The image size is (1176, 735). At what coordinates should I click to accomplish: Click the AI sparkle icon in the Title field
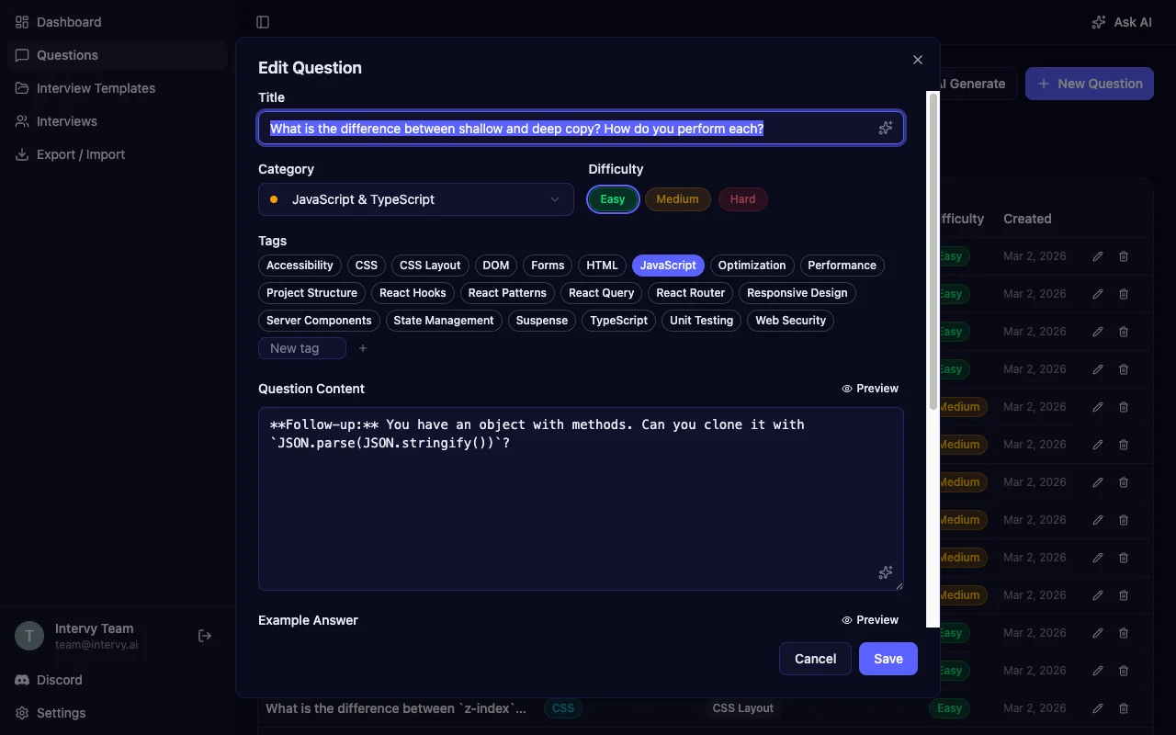coord(885,128)
